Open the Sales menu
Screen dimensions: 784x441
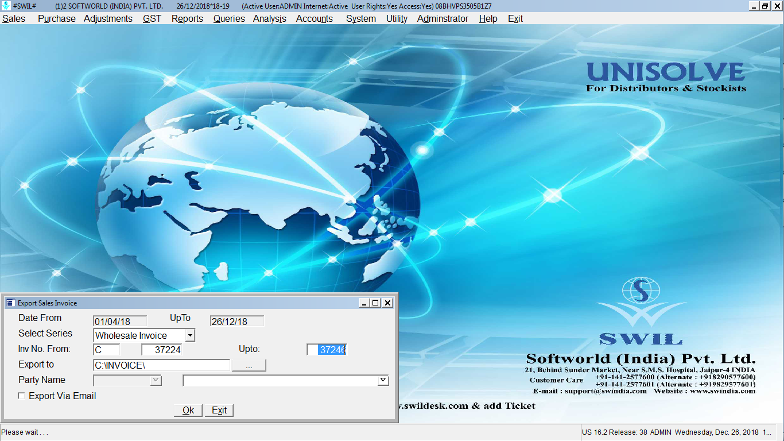(x=14, y=18)
